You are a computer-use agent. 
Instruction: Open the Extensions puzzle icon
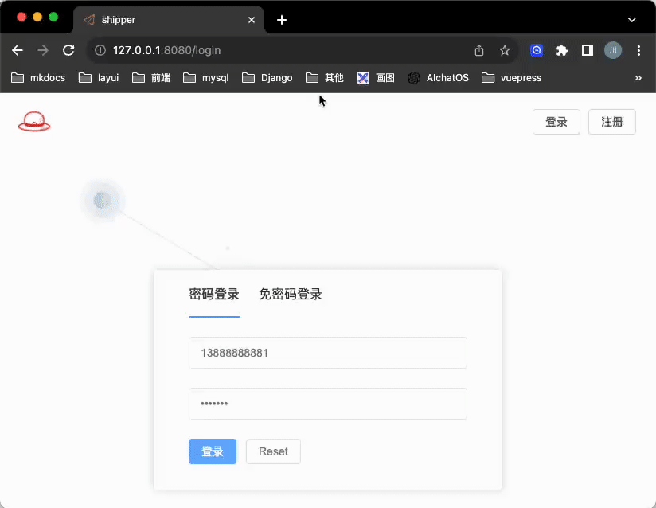(x=562, y=50)
